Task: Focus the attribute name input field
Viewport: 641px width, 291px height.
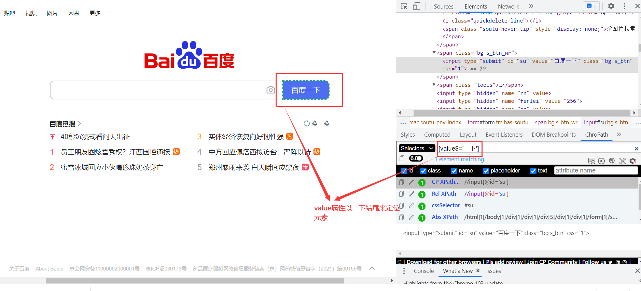Action: [596, 170]
